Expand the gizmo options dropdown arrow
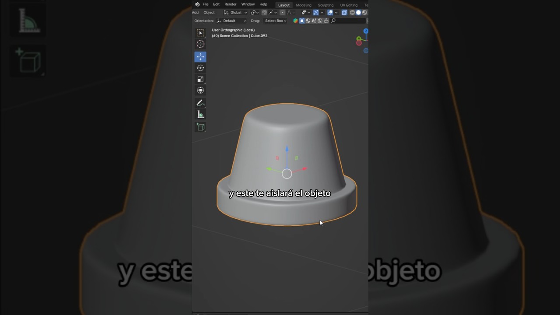Image resolution: width=560 pixels, height=315 pixels. point(322,13)
